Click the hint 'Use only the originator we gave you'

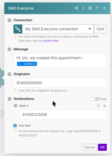43,90
